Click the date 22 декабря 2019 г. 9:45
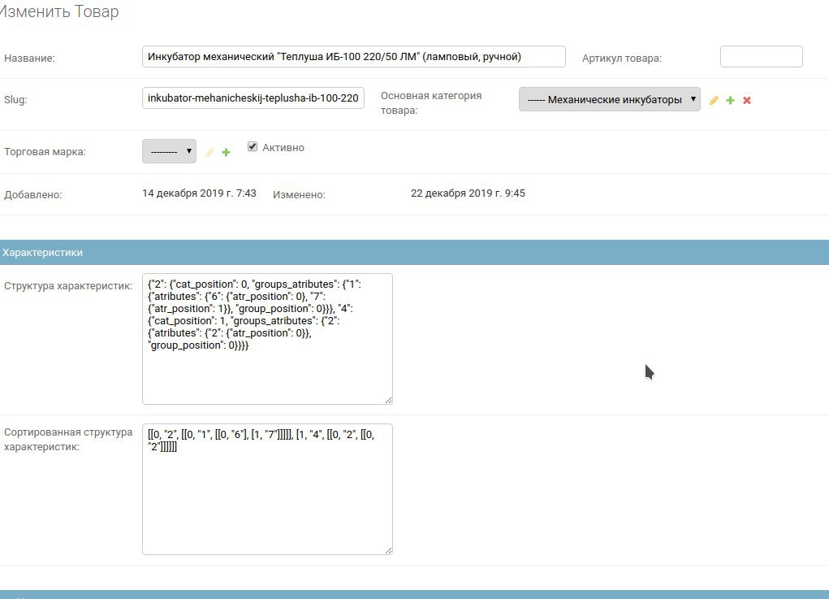The width and height of the screenshot is (829, 599). [x=468, y=193]
